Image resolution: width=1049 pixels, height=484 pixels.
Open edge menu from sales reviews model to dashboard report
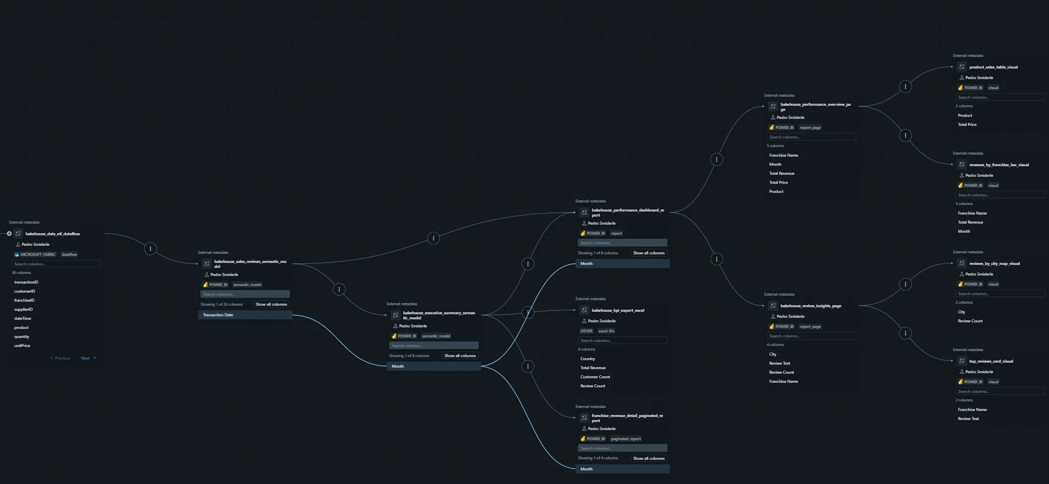point(433,238)
